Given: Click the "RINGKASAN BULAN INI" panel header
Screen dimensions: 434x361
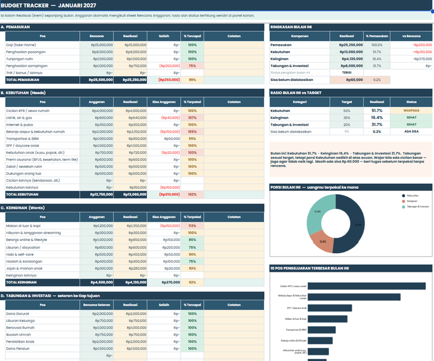Looking at the screenshot, I should (x=350, y=27).
